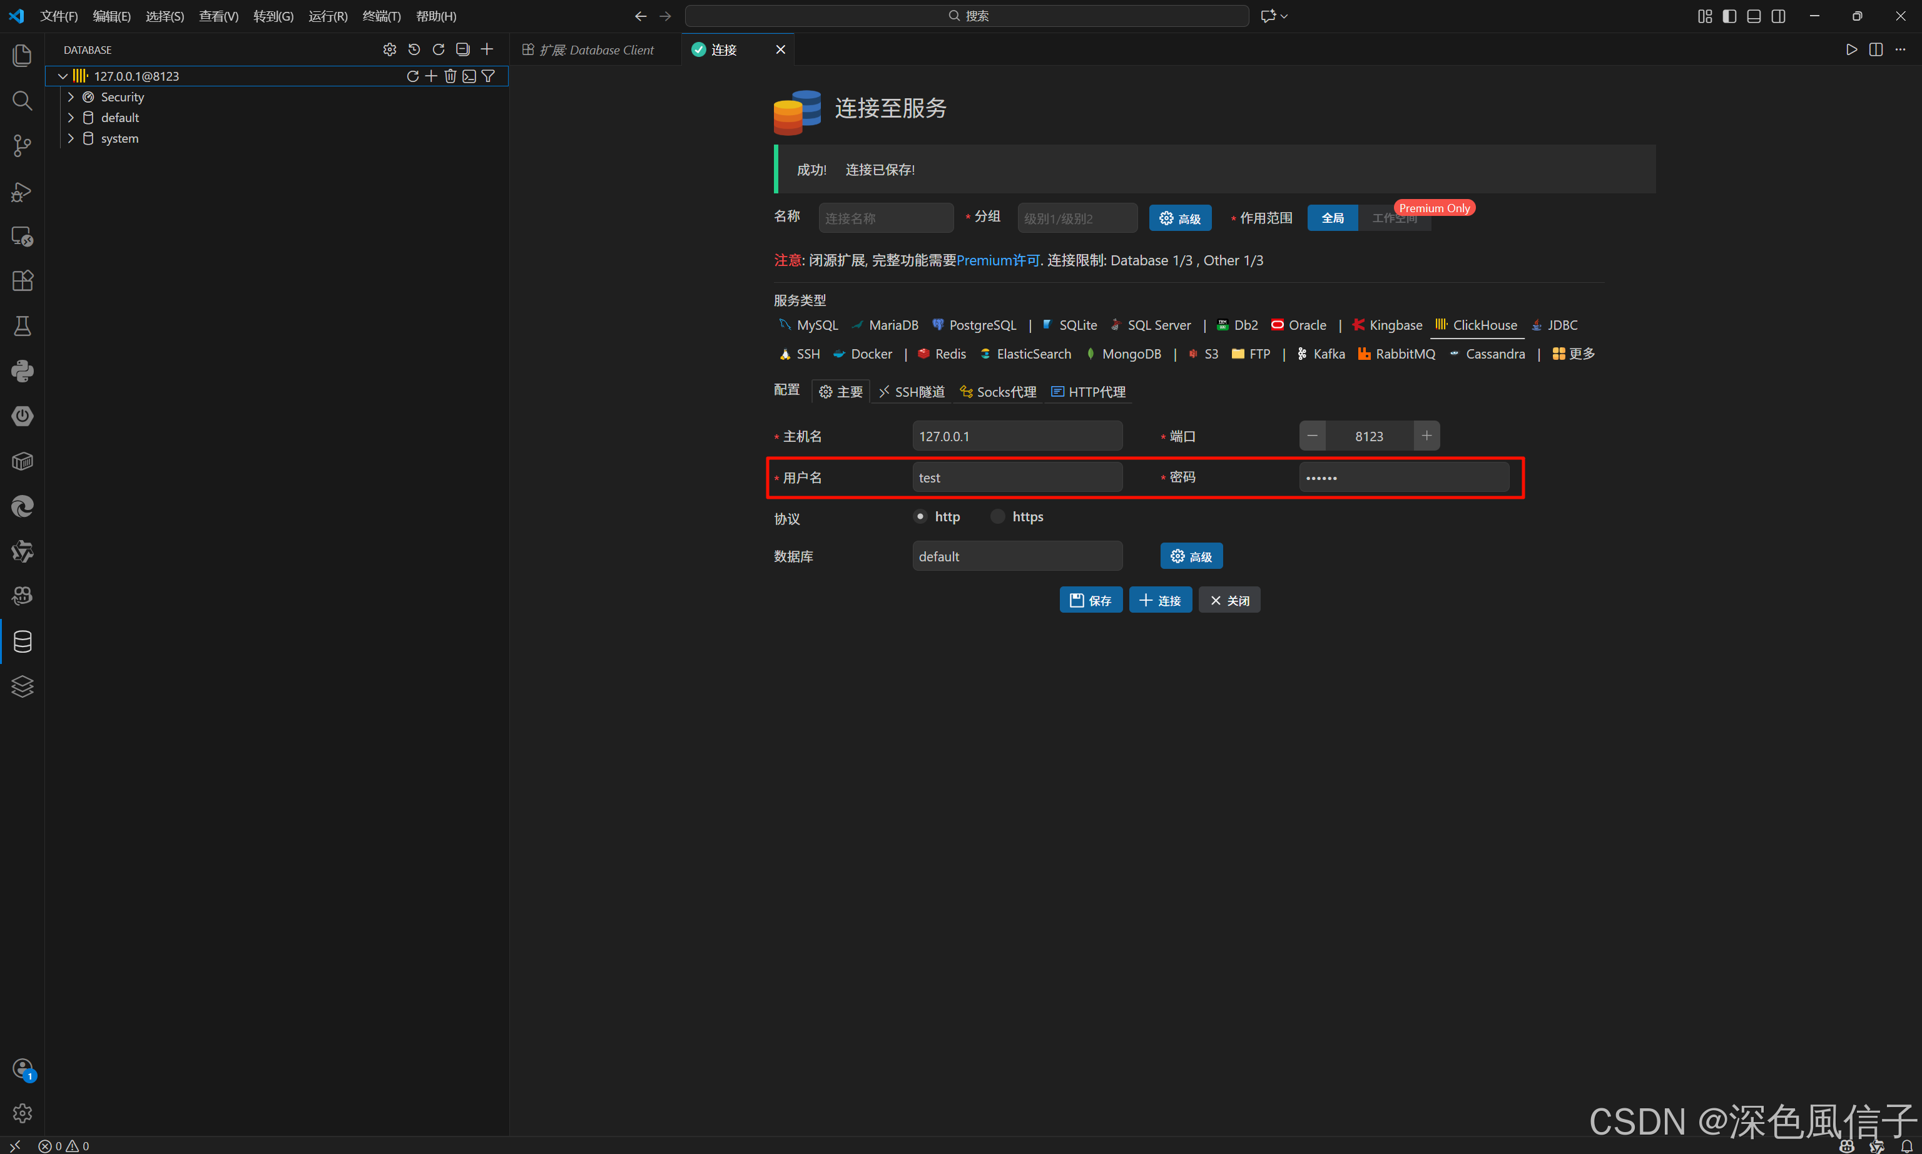The width and height of the screenshot is (1922, 1154).
Task: Add new connection with plus icon in DATABASE header
Action: point(487,50)
